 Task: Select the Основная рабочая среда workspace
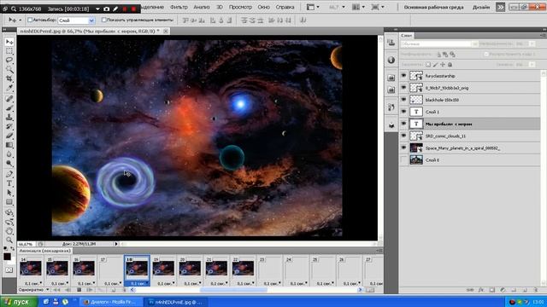point(433,7)
